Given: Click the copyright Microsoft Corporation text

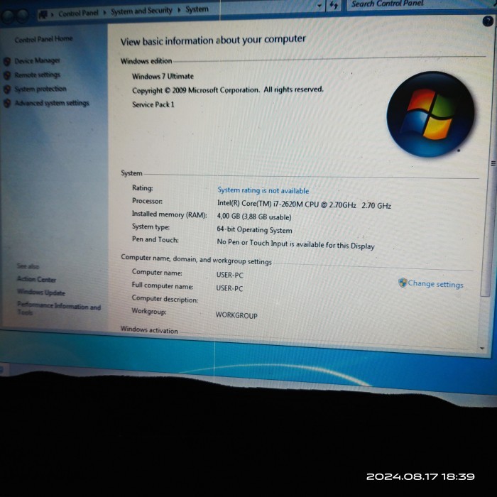Looking at the screenshot, I should pyautogui.click(x=228, y=90).
